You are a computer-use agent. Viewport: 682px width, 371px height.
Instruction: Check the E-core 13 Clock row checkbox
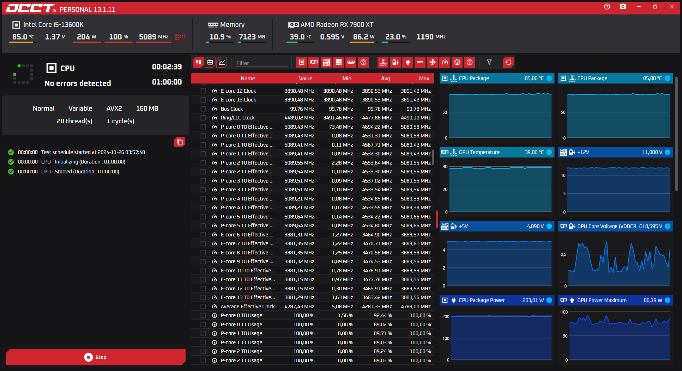(203, 100)
